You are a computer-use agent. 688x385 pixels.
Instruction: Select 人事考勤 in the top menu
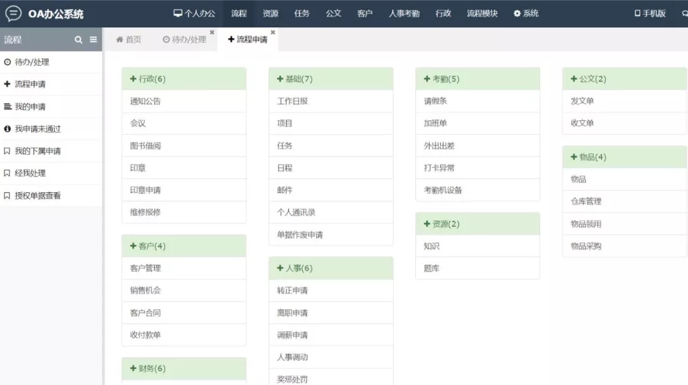(x=404, y=13)
